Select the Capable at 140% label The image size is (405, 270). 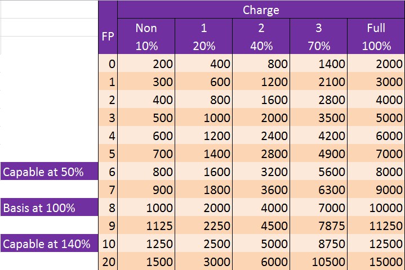(49, 244)
